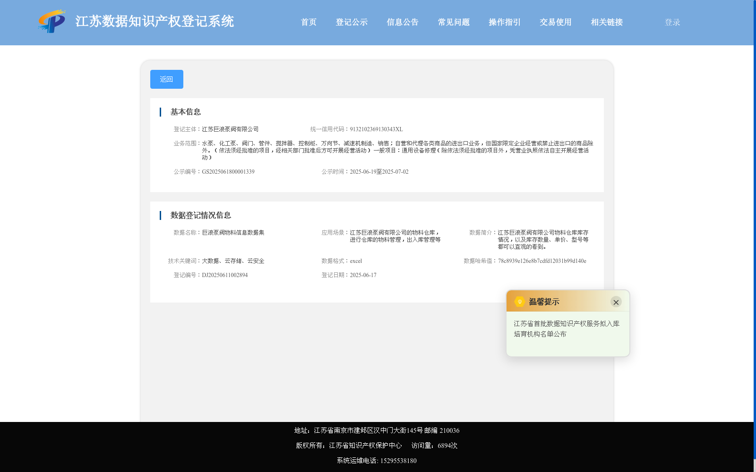The height and width of the screenshot is (472, 756).
Task: Open the 信息公告 menu item
Action: [x=403, y=22]
